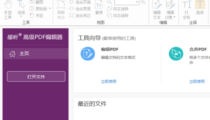Screen dimensions: 210x120
Task: Open the dropdown under the 选择 tool
Action: tap(21, 16)
